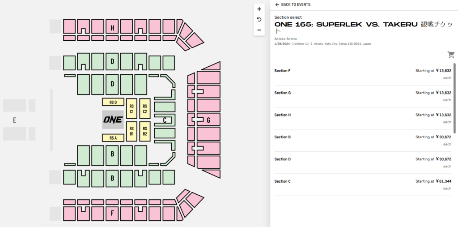Reset the seat map view
Viewport: 458px width, 227px height.
click(x=259, y=20)
